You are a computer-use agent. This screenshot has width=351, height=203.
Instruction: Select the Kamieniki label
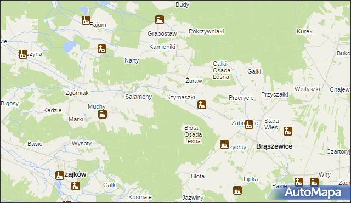pos(162,47)
